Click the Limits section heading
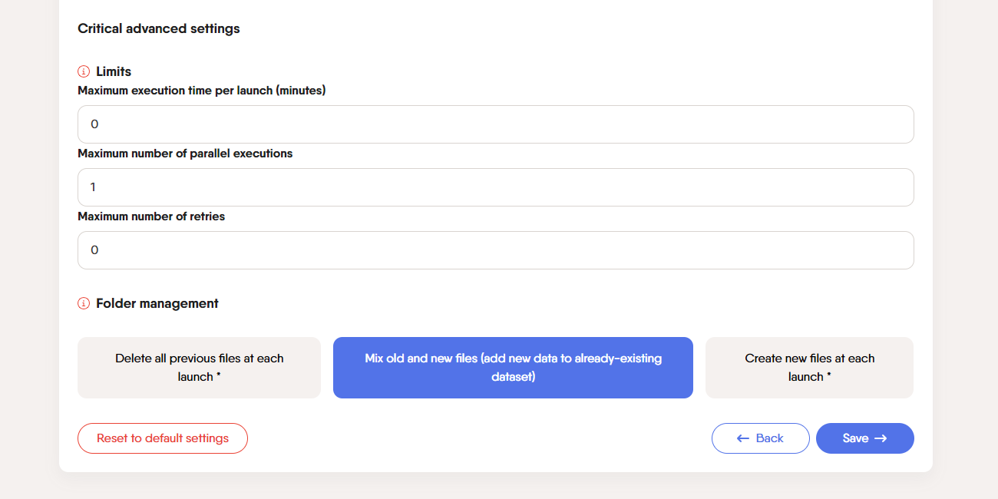Screen dimensions: 998x499 114,71
